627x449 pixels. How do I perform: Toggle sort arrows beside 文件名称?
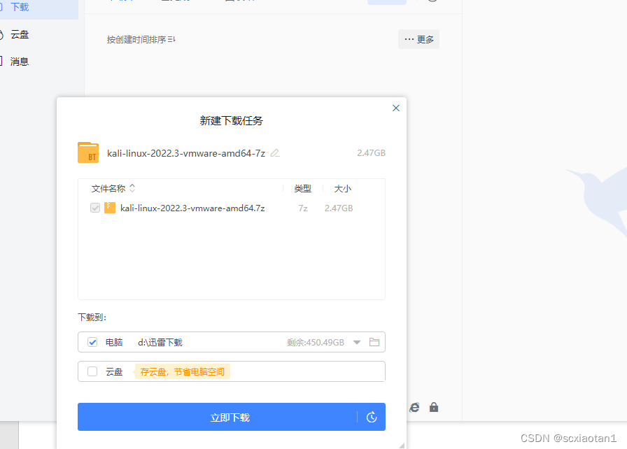(132, 188)
